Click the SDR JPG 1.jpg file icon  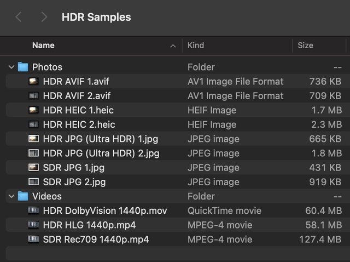click(x=34, y=167)
